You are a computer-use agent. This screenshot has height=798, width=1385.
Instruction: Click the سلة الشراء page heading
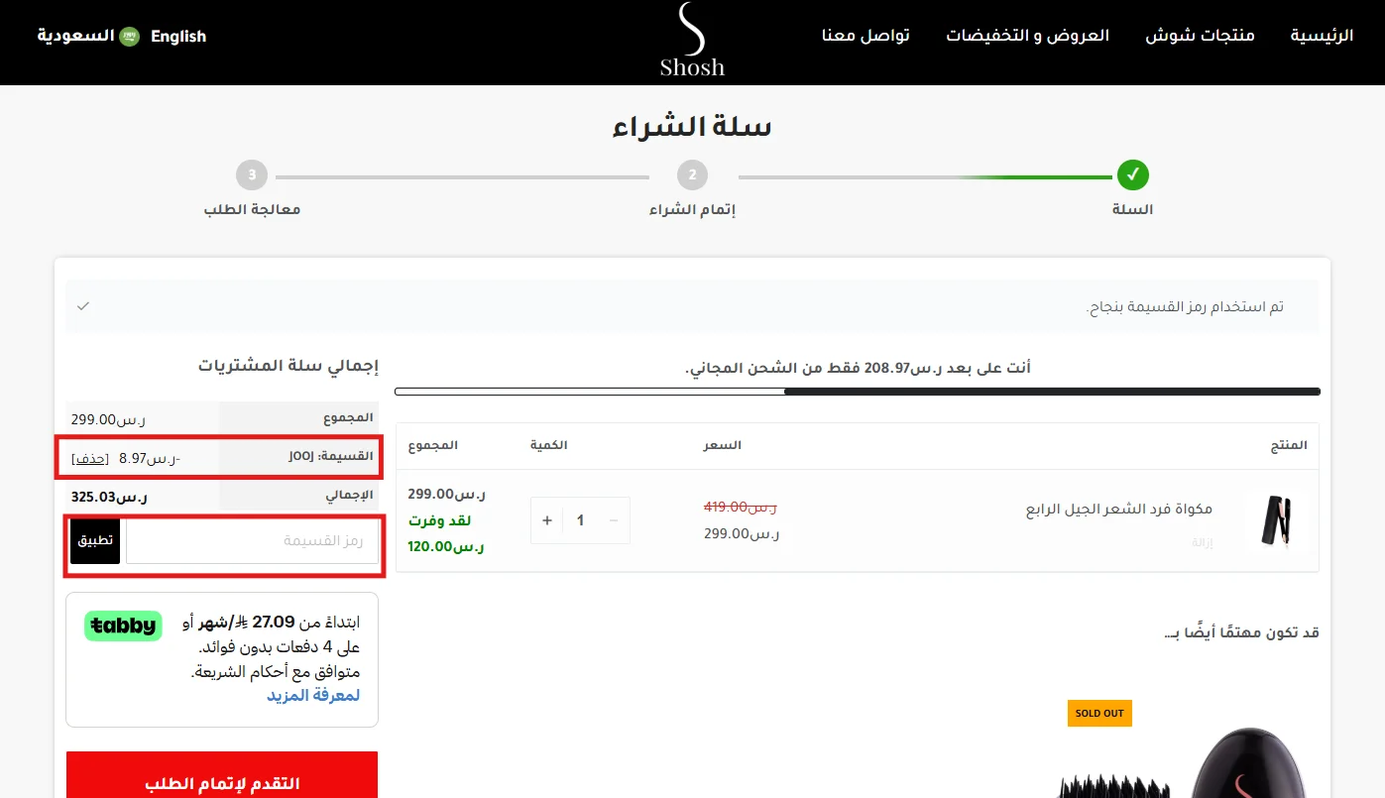click(692, 127)
